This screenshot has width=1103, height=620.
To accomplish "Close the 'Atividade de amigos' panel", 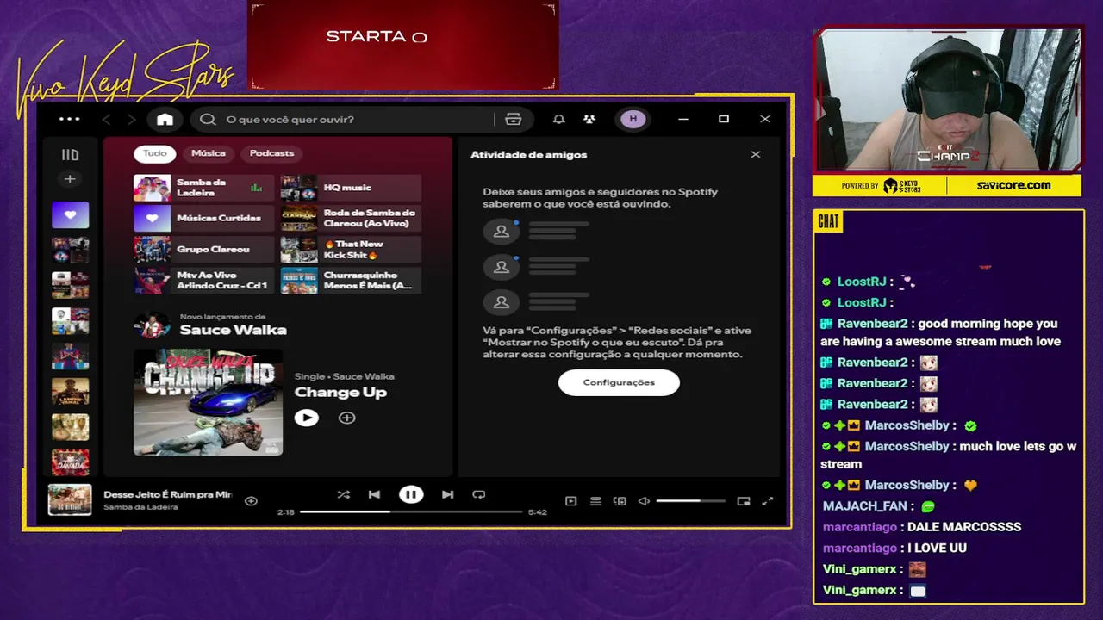I will tap(756, 155).
